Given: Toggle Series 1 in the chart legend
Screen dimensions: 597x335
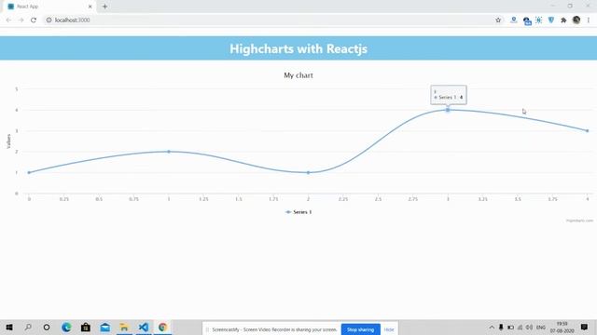Looking at the screenshot, I should pos(298,212).
